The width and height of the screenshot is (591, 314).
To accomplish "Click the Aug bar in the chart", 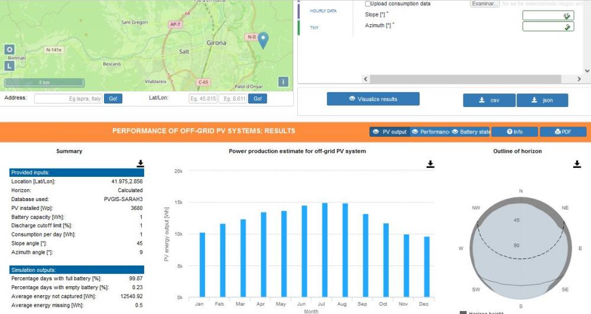I will [x=345, y=250].
